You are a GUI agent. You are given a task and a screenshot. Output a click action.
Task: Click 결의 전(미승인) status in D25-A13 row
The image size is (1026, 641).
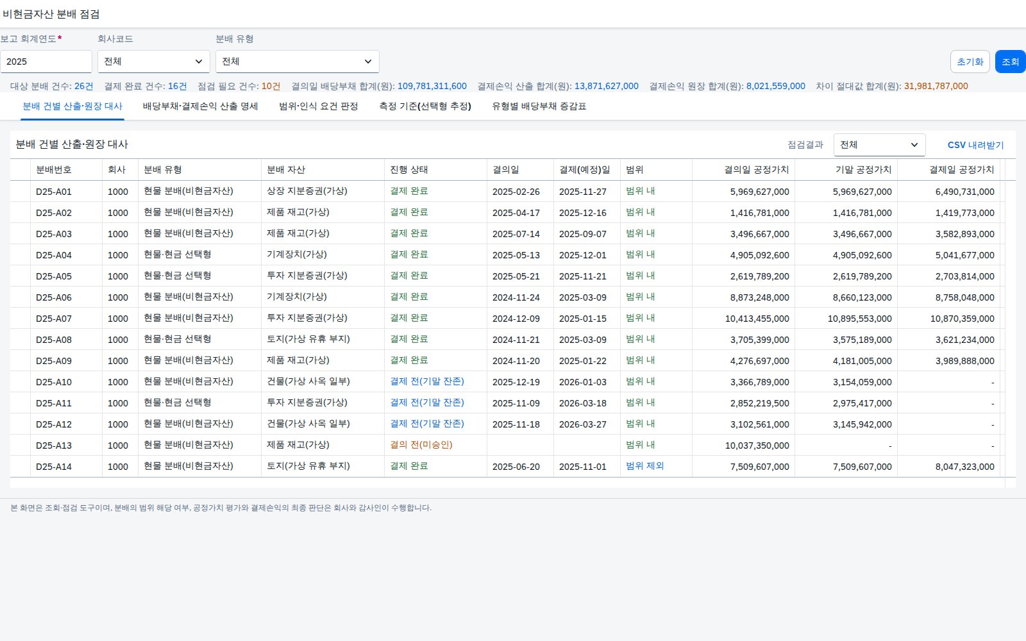point(421,445)
